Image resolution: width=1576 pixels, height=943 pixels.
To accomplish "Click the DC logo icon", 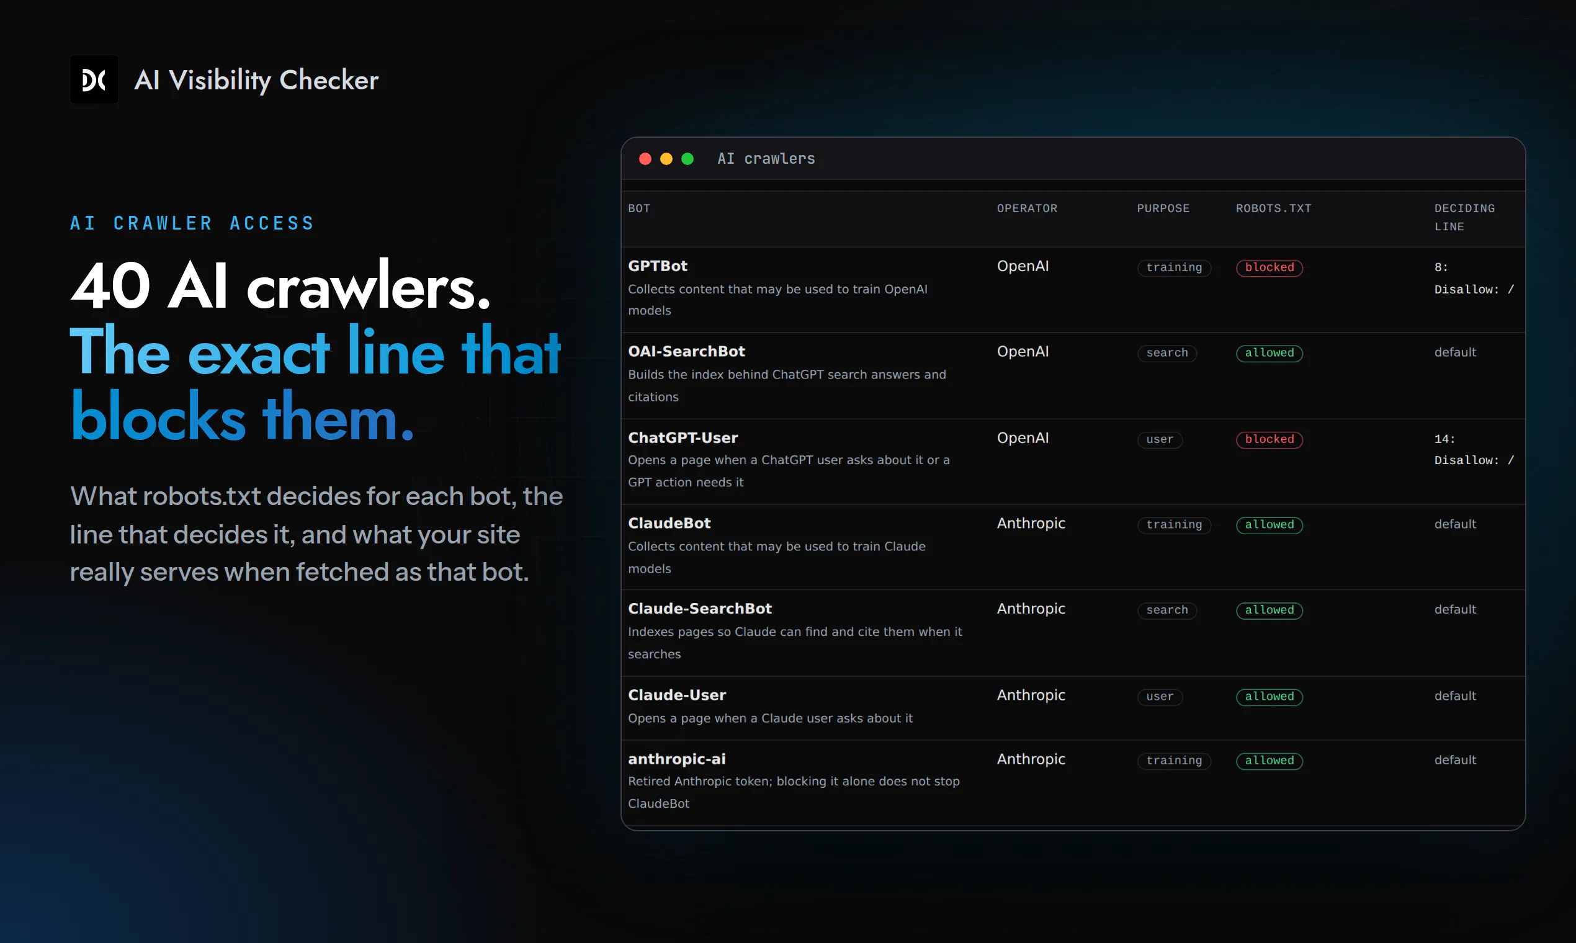I will (94, 79).
